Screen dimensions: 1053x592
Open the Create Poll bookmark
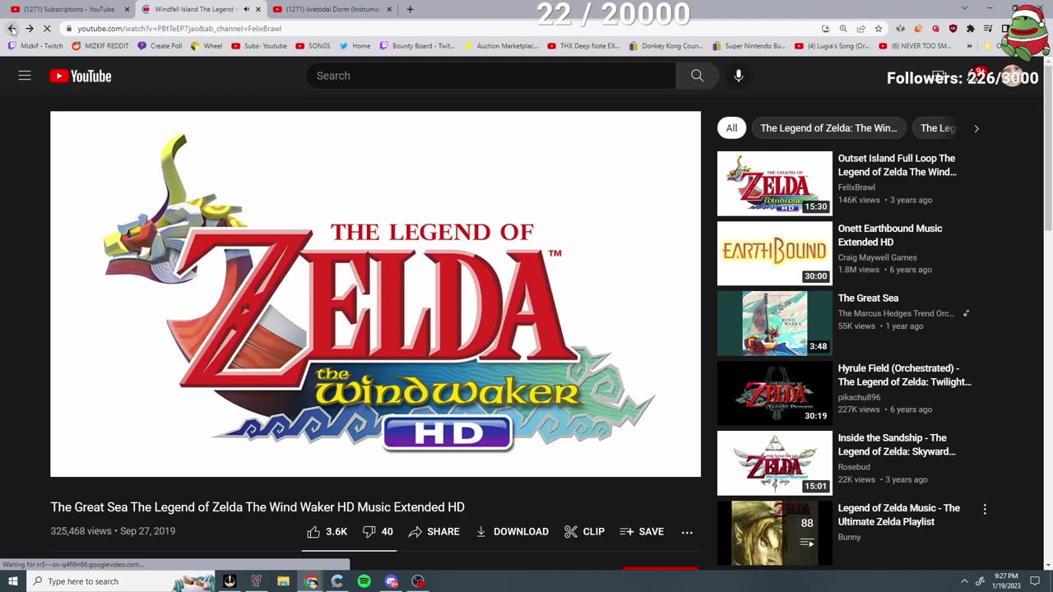pyautogui.click(x=160, y=46)
